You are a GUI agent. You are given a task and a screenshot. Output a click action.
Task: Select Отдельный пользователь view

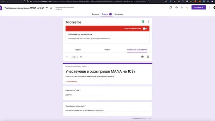[137, 50]
